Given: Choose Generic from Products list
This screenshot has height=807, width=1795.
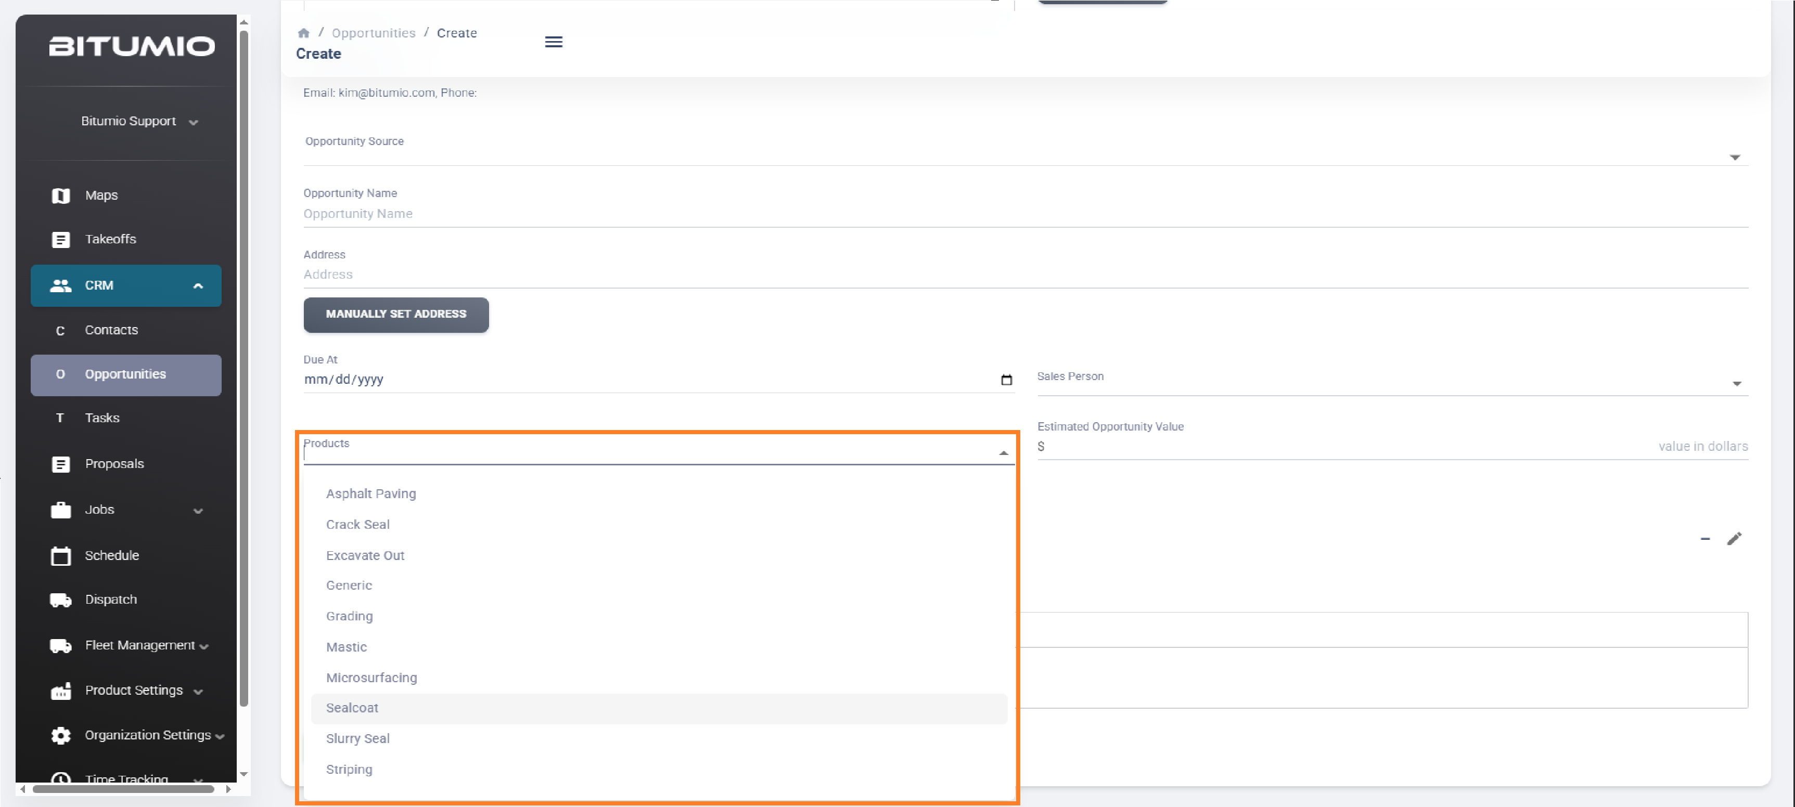Looking at the screenshot, I should [659, 585].
